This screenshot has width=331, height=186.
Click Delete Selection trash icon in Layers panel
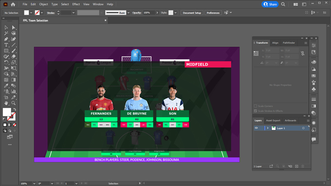click(303, 167)
